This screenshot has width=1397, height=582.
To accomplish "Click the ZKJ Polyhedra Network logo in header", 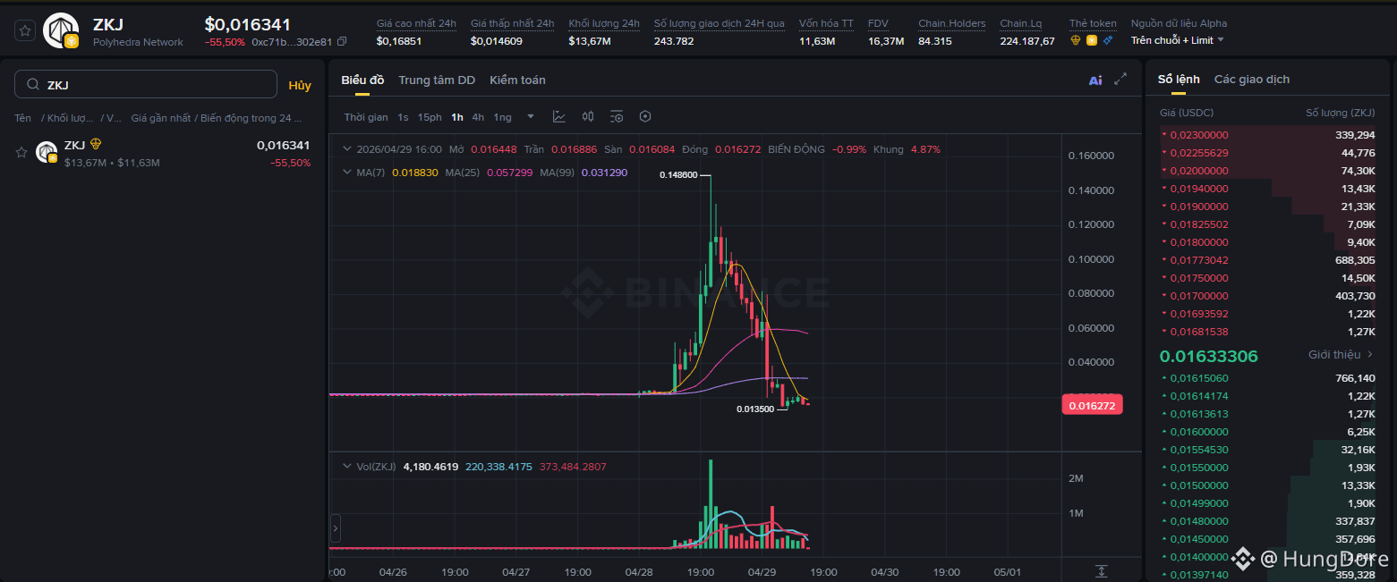I will click(61, 30).
